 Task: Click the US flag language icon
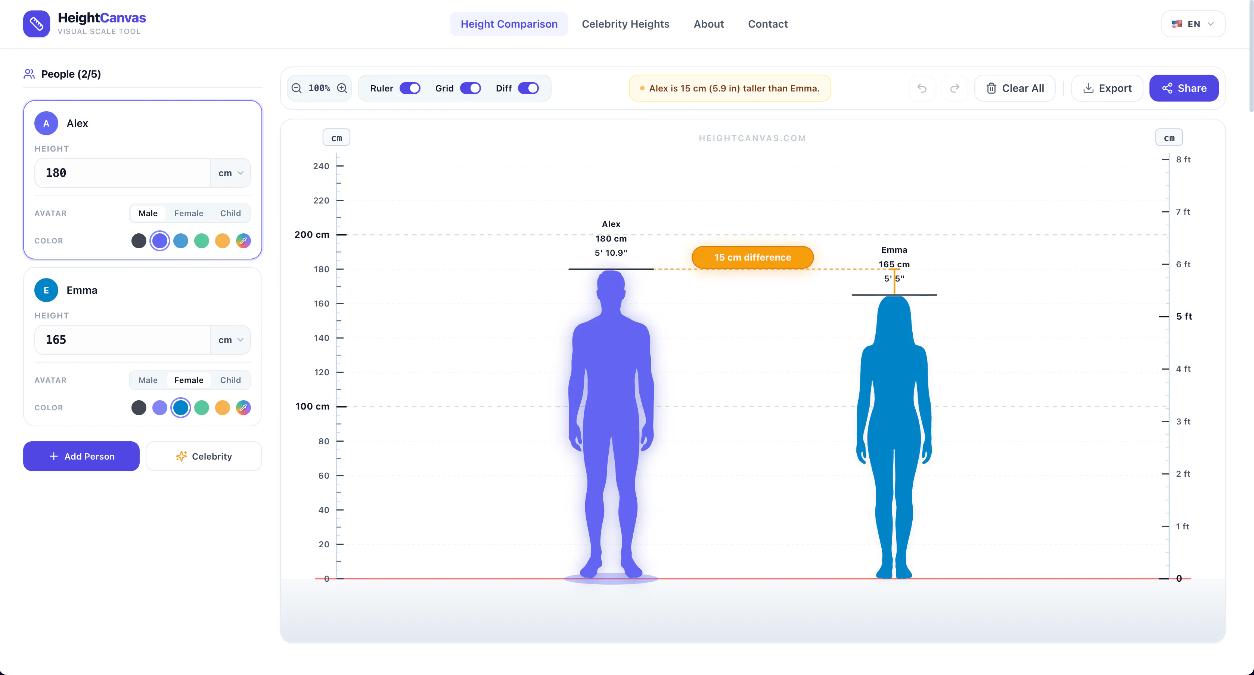[1177, 24]
